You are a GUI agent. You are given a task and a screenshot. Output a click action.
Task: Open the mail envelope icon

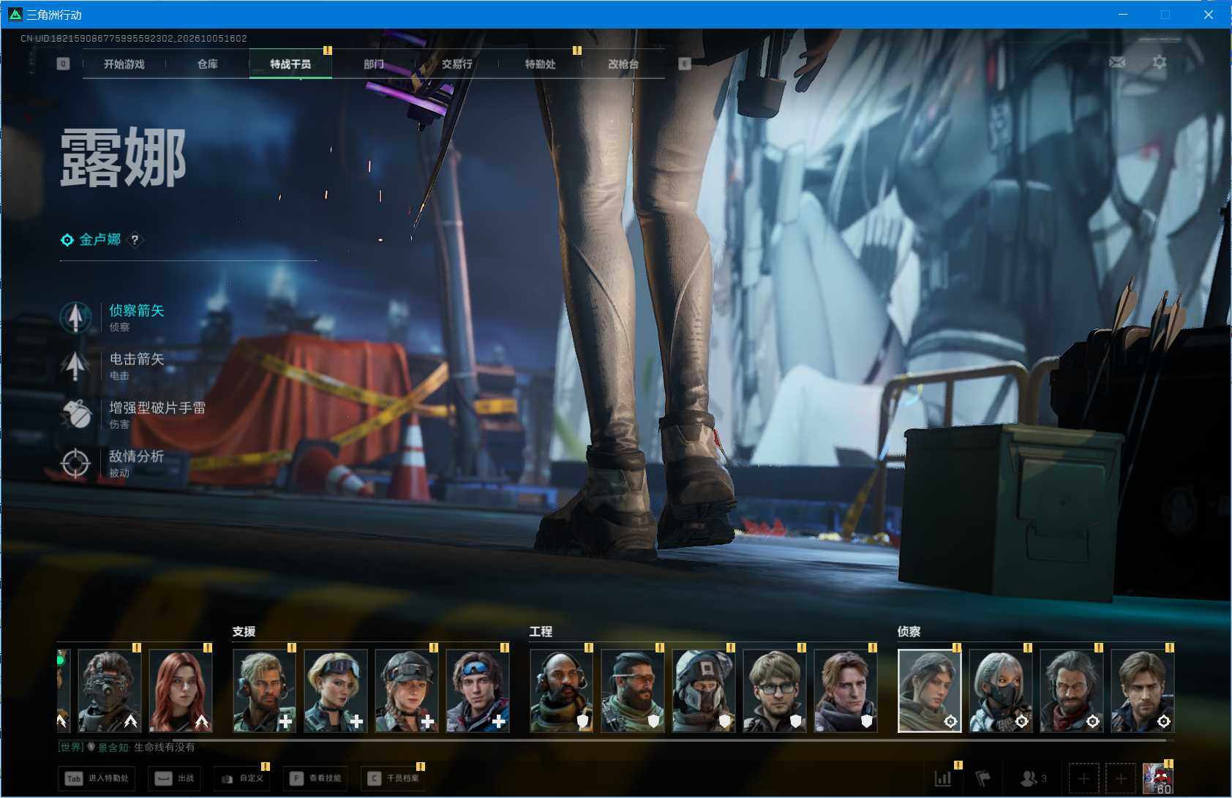[x=1117, y=63]
